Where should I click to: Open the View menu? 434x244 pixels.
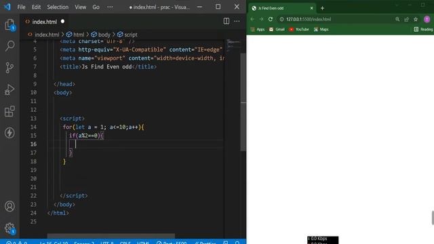(80, 7)
